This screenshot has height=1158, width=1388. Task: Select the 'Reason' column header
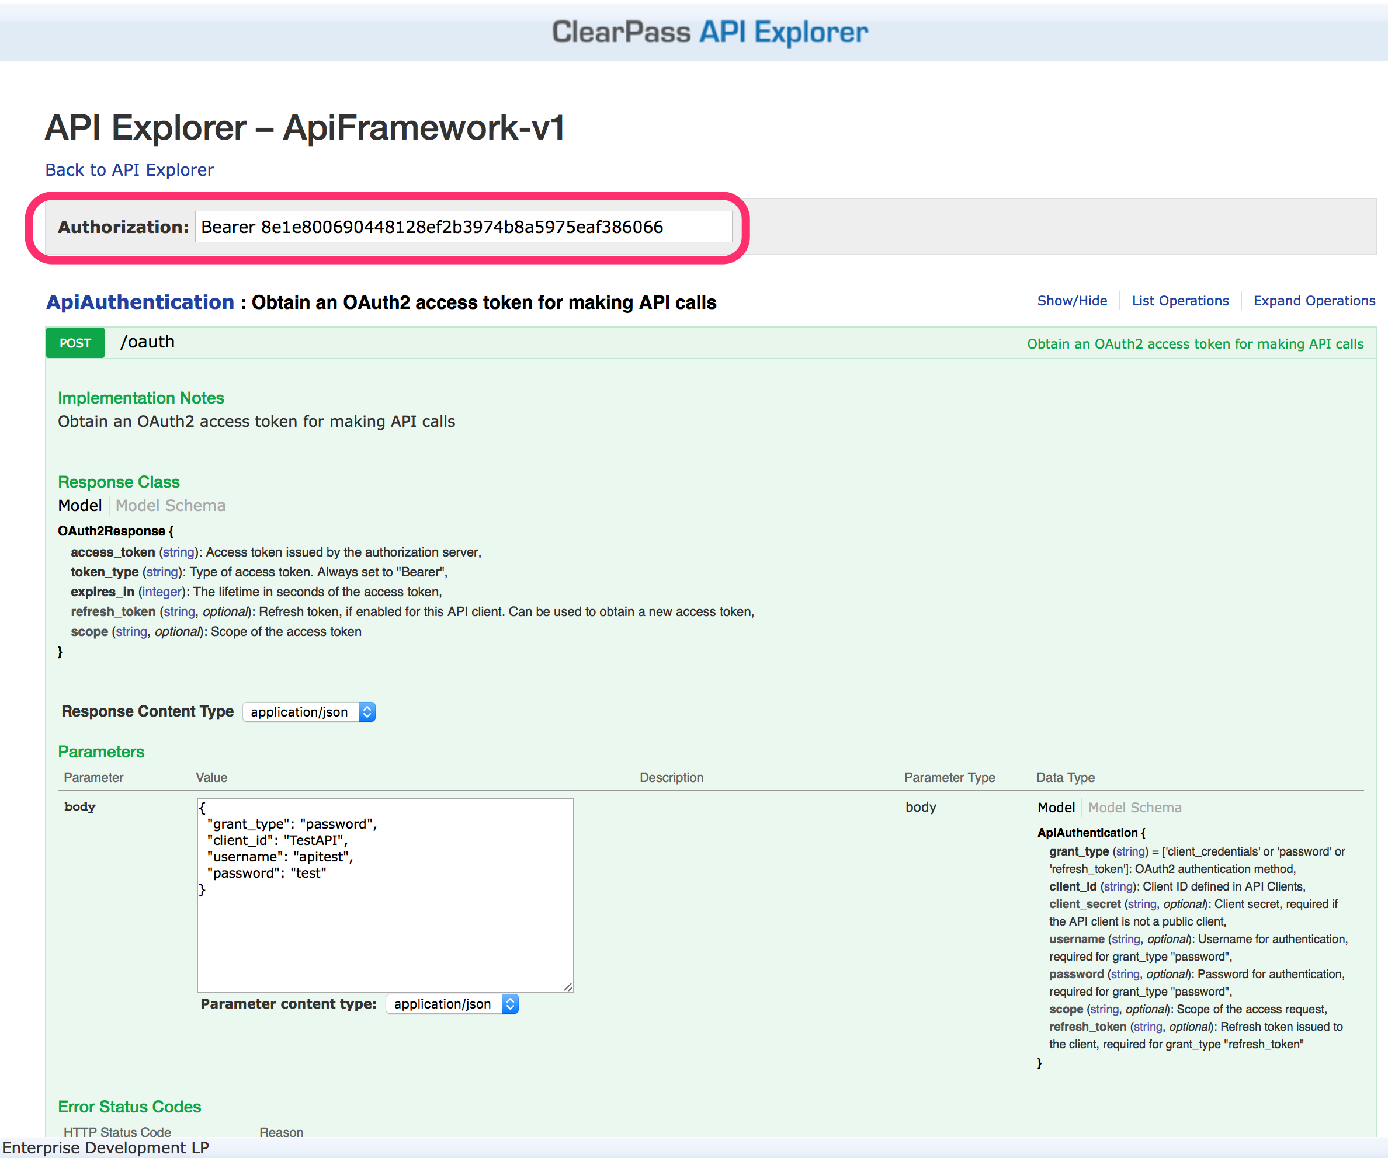coord(282,1132)
